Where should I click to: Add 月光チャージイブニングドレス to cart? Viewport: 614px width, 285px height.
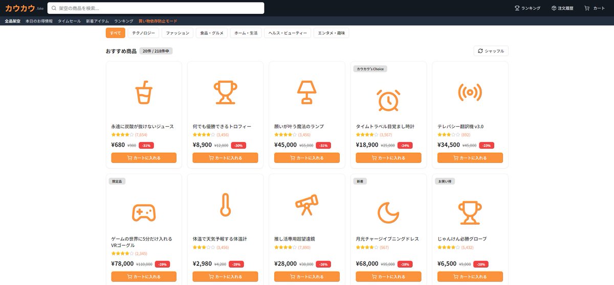click(388, 276)
